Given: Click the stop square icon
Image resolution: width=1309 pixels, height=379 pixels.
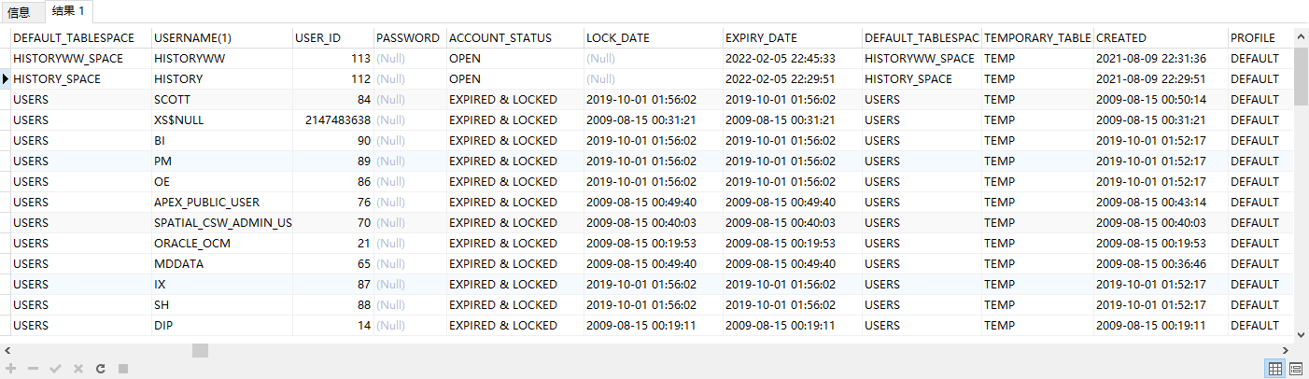Looking at the screenshot, I should (x=122, y=369).
